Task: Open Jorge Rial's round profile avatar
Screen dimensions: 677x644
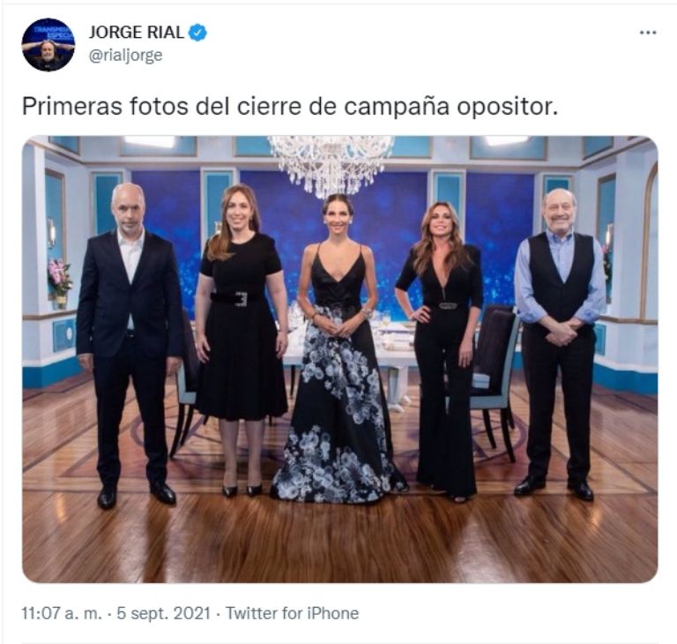Action: [48, 44]
